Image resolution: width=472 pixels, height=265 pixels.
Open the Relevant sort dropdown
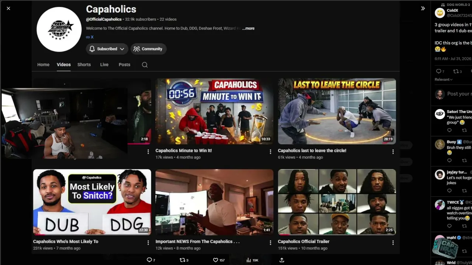pyautogui.click(x=444, y=79)
